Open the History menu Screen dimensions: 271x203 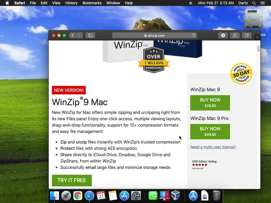tap(71, 3)
